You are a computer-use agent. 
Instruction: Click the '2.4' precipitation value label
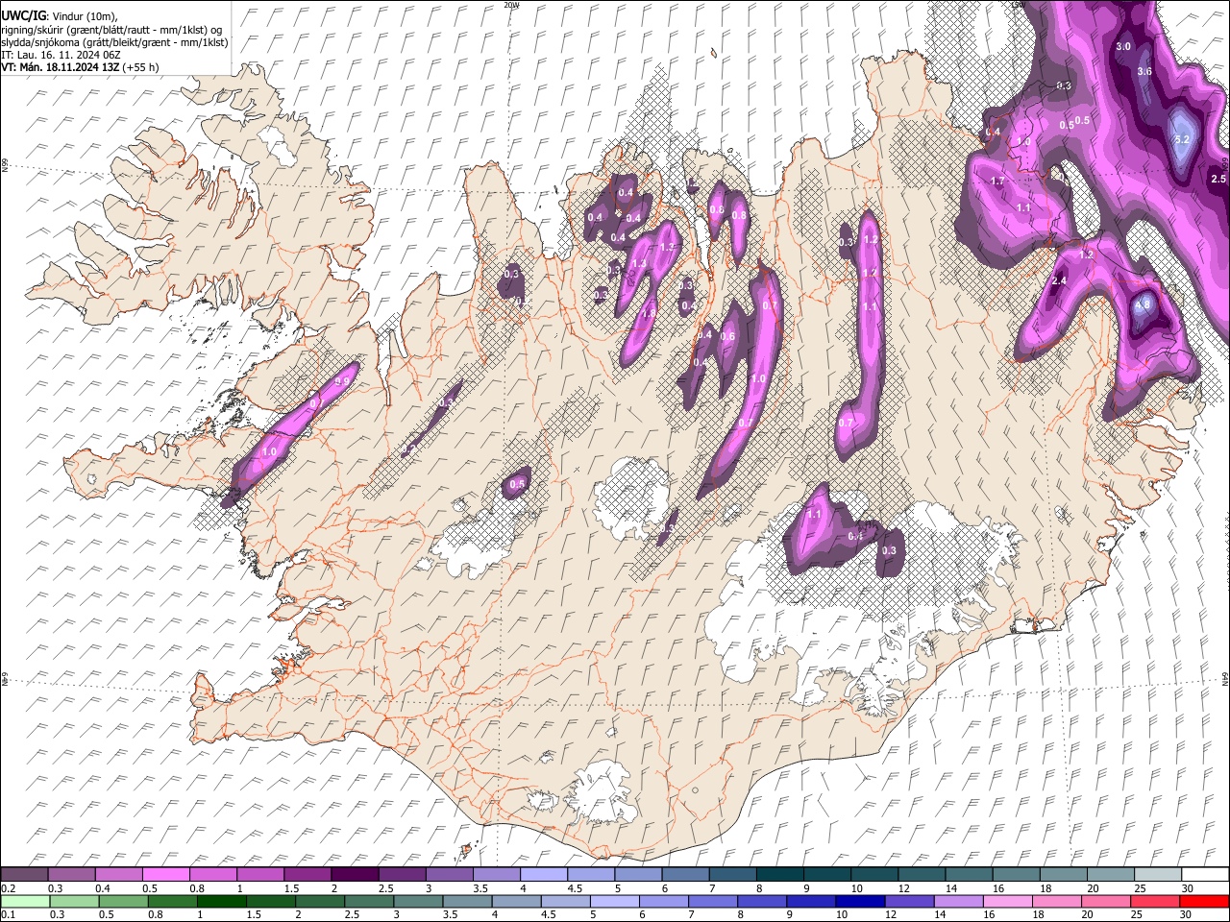coord(1060,280)
